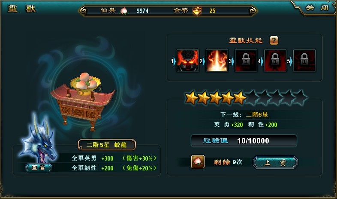Click the 查看 view button
The height and width of the screenshot is (199, 337).
pyautogui.click(x=39, y=167)
